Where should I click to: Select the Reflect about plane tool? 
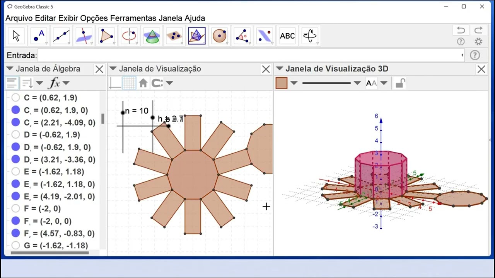(x=265, y=36)
